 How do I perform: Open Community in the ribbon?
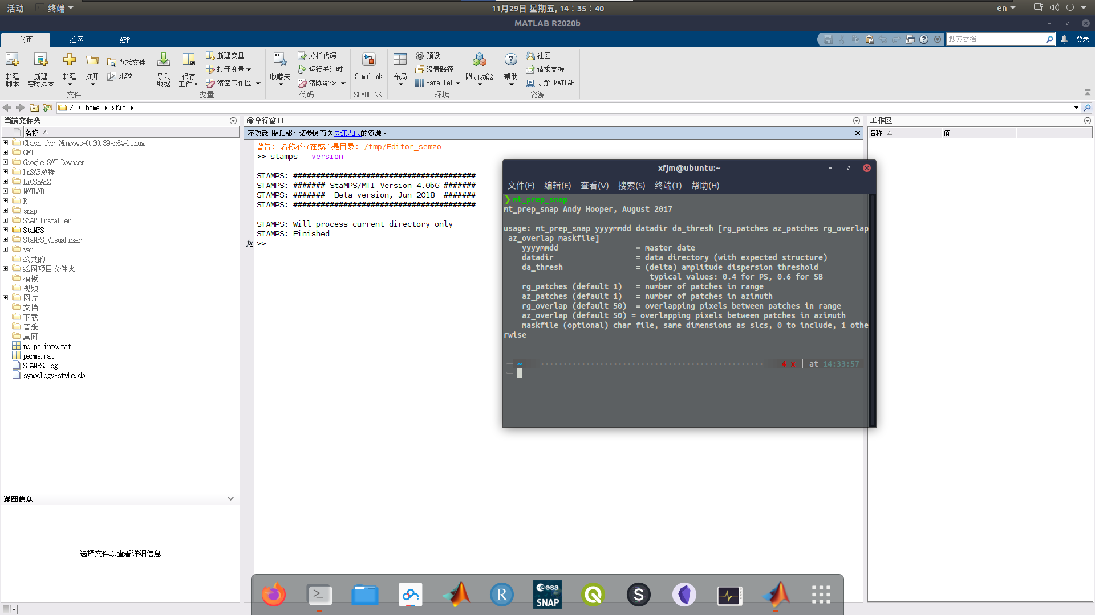pos(538,56)
